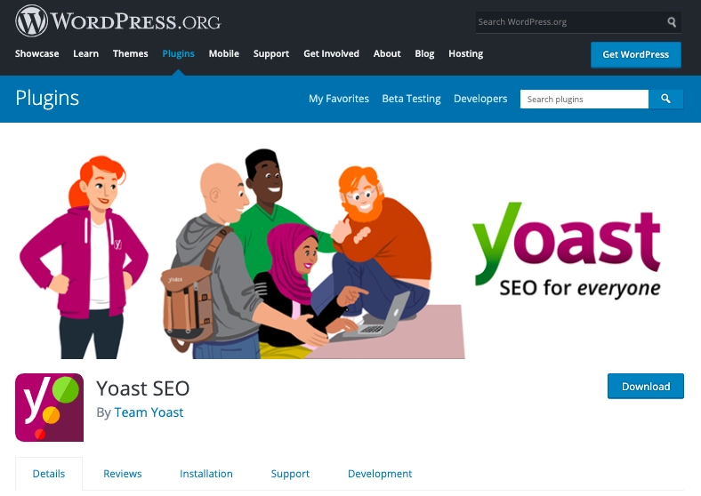Screen dimensions: 701x496
Task: Open the Showcase menu item
Action: 36,53
